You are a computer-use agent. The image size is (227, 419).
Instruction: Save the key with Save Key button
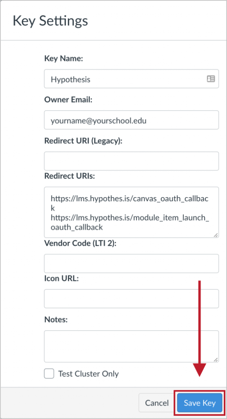pos(200,403)
